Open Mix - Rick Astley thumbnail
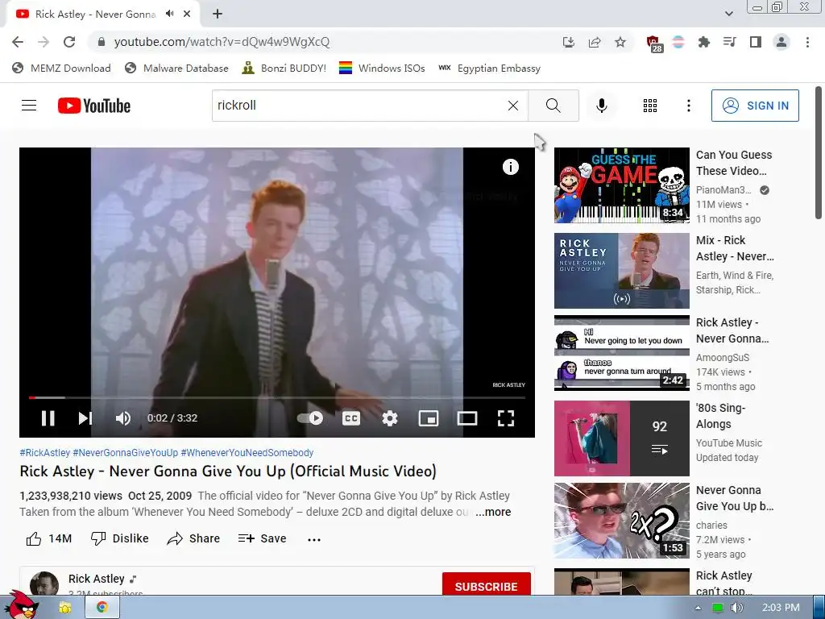 621,271
